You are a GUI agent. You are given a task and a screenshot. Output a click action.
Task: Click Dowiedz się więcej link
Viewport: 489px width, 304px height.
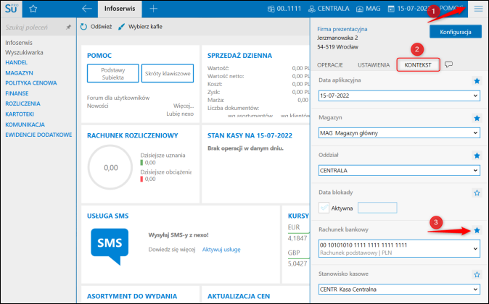point(172,250)
